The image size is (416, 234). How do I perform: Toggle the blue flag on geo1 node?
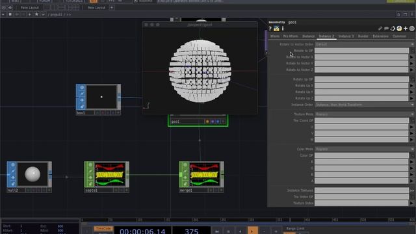click(218, 122)
